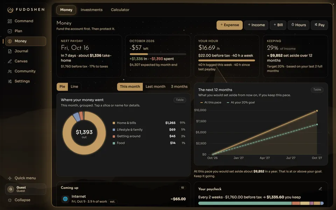Select the This month range
The width and height of the screenshot is (336, 210).
pyautogui.click(x=130, y=86)
